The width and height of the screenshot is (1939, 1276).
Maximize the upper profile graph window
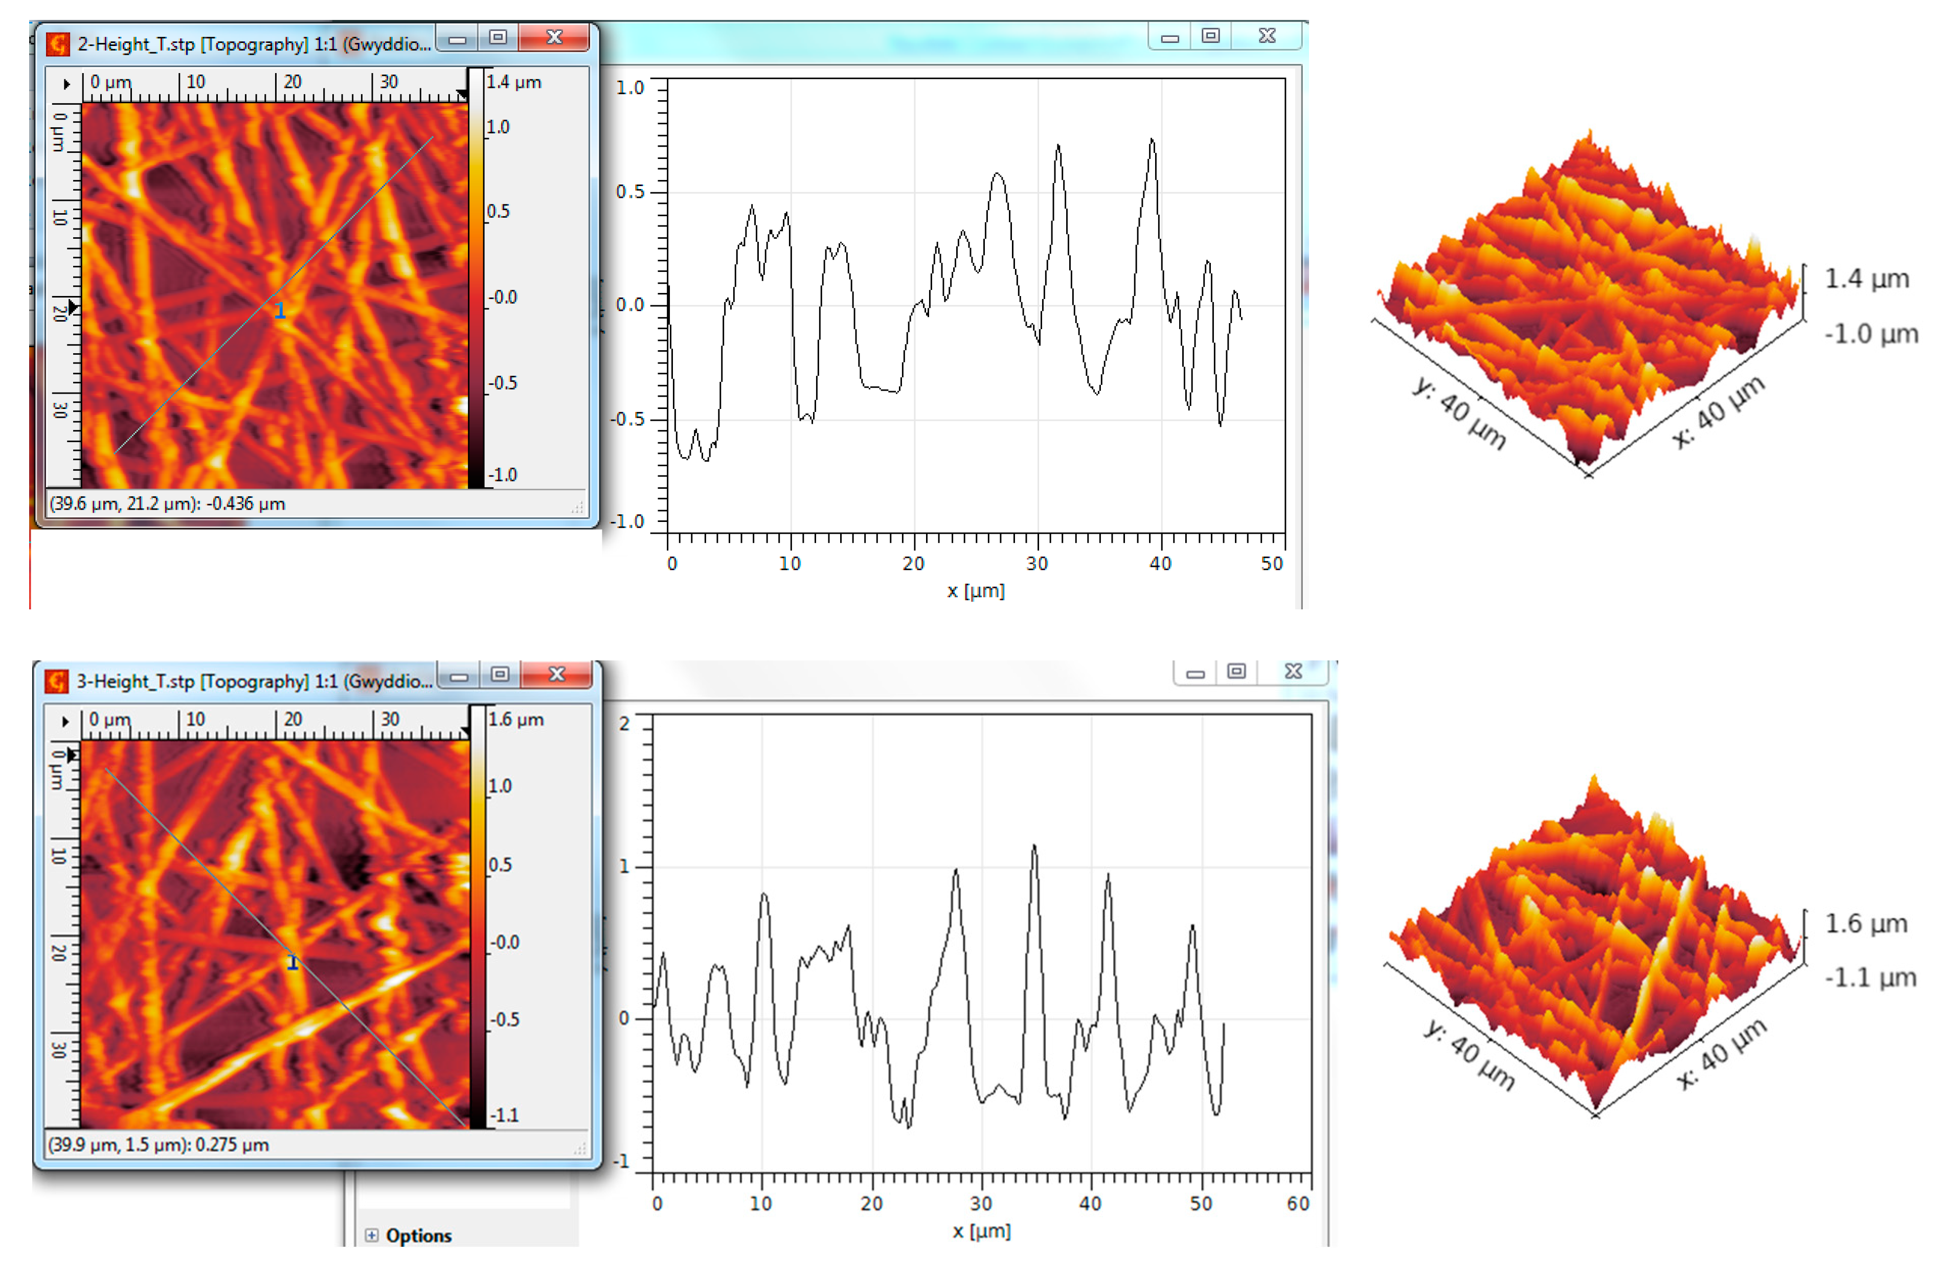tap(1211, 36)
